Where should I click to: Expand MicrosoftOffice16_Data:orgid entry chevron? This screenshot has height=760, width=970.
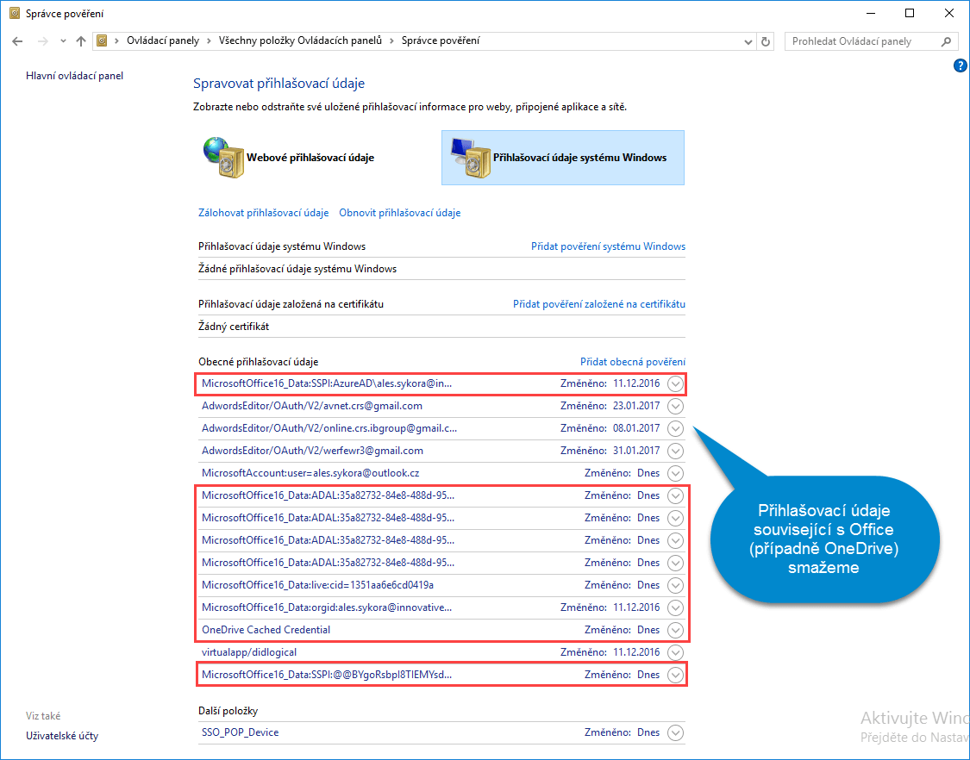coord(675,607)
